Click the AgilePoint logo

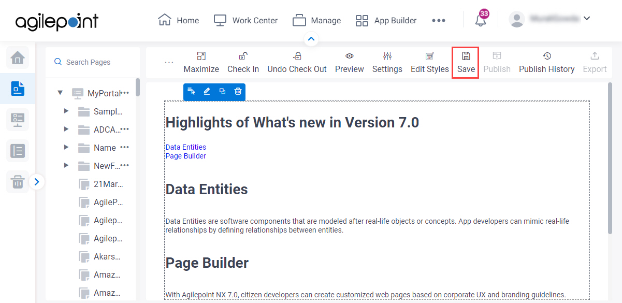coord(57,21)
